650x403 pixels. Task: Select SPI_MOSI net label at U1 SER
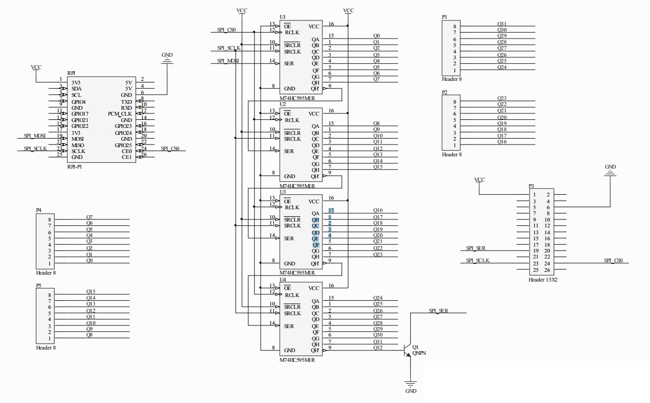point(228,60)
